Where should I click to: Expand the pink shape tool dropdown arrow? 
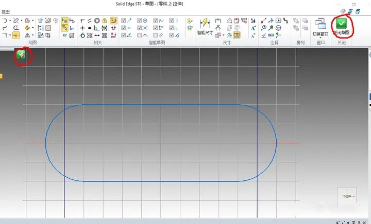point(32,21)
